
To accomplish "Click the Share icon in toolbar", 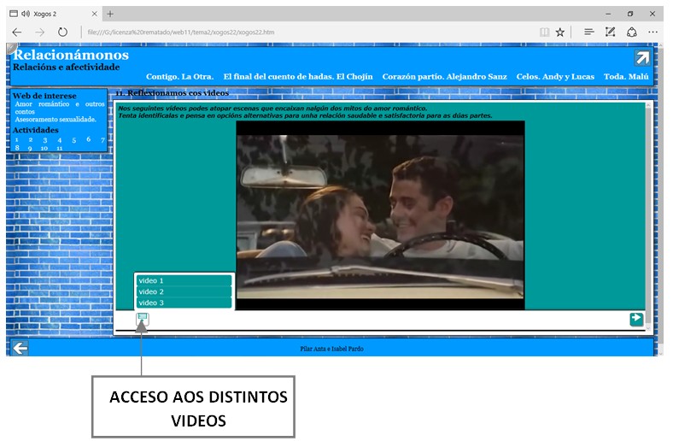I will pos(631,32).
